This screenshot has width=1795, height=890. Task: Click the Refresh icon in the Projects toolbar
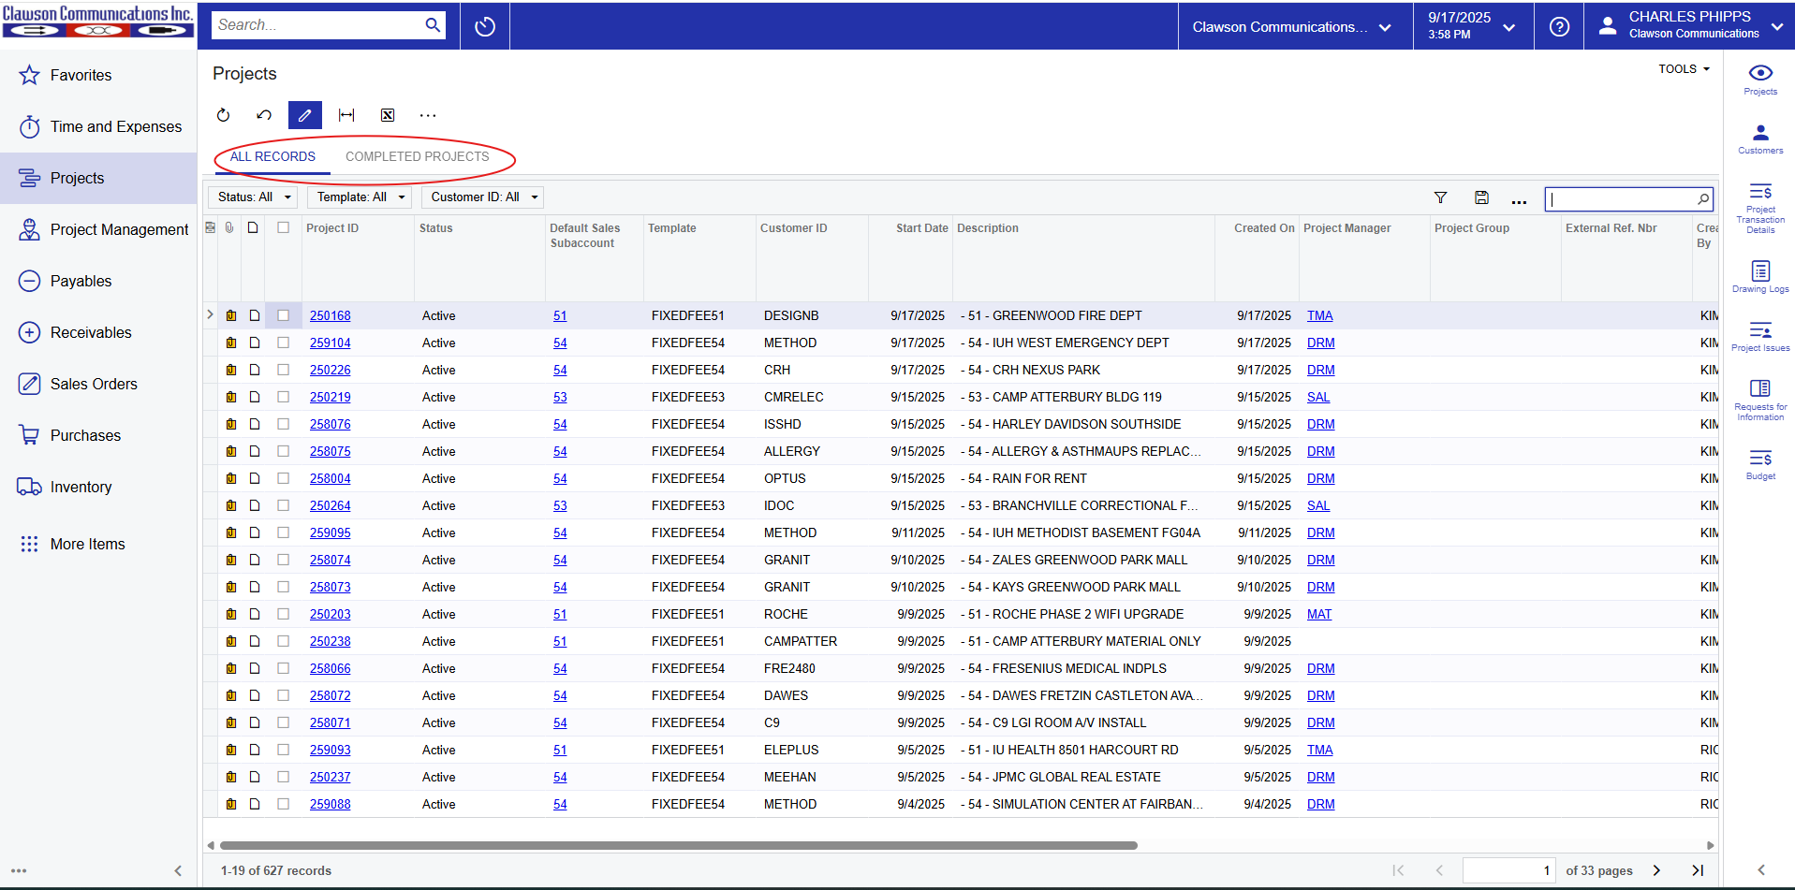point(223,115)
